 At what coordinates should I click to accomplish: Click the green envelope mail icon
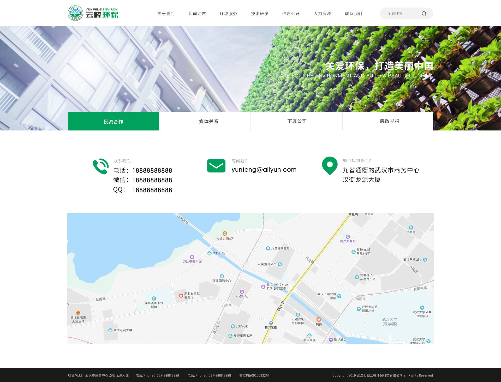point(216,166)
